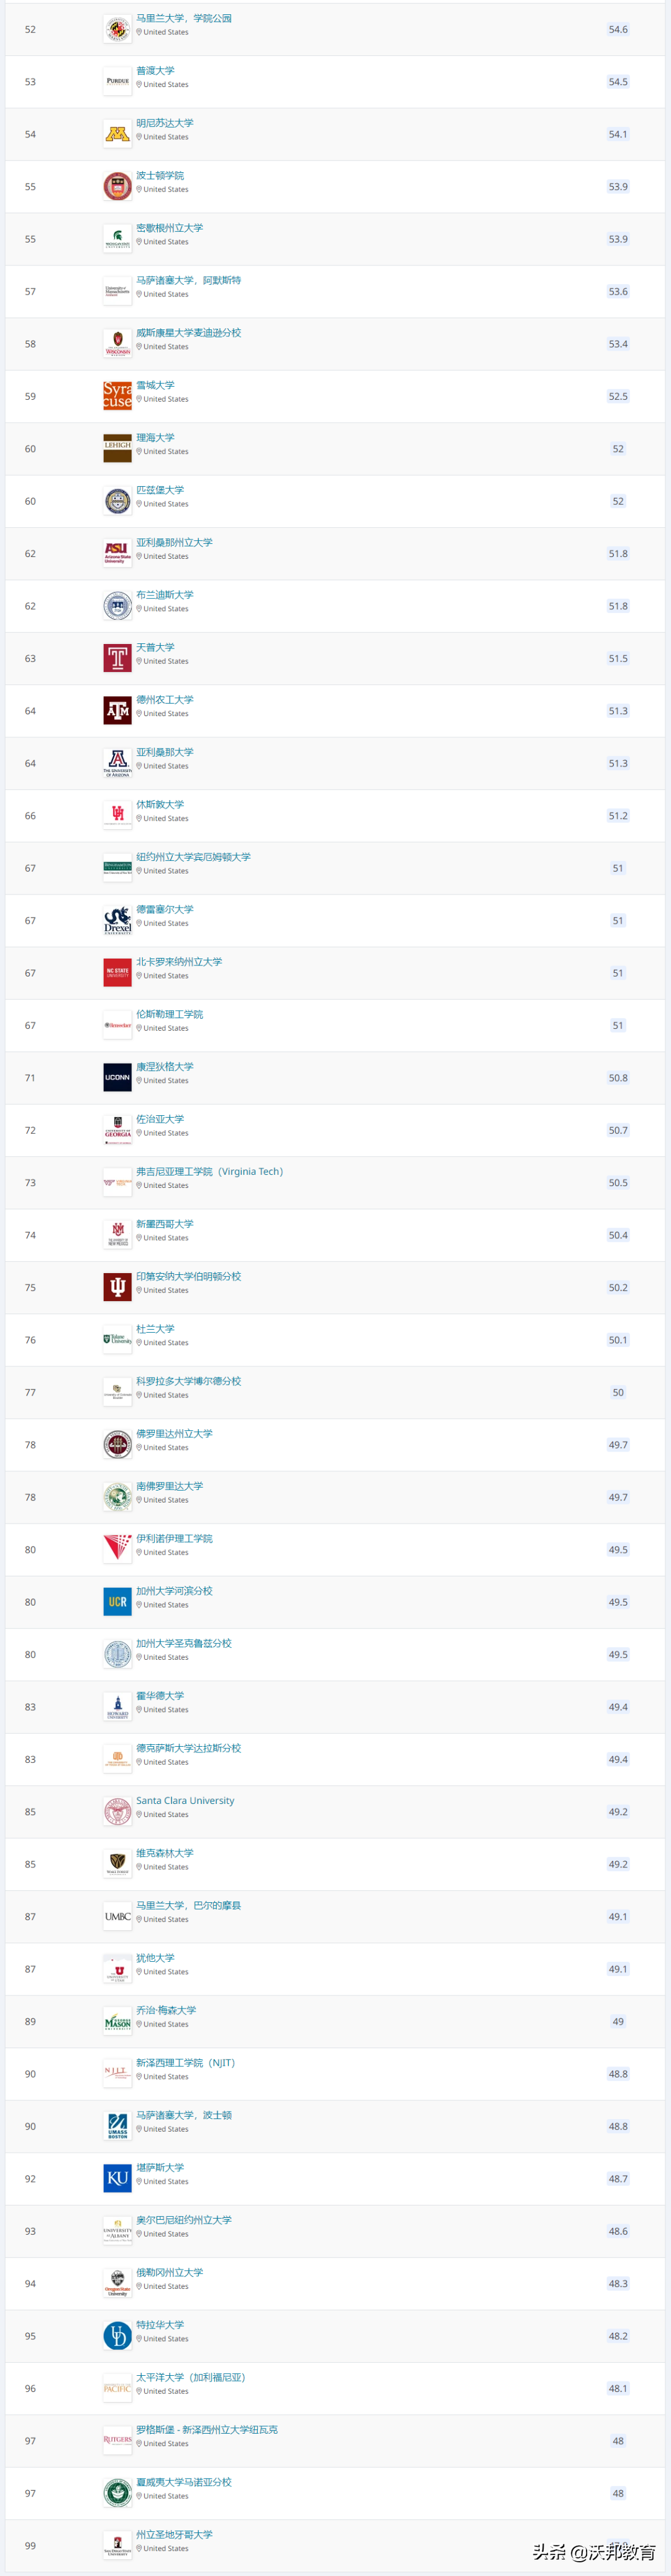The image size is (671, 2576).
Task: Click the red Temple T logo
Action: pyautogui.click(x=117, y=658)
